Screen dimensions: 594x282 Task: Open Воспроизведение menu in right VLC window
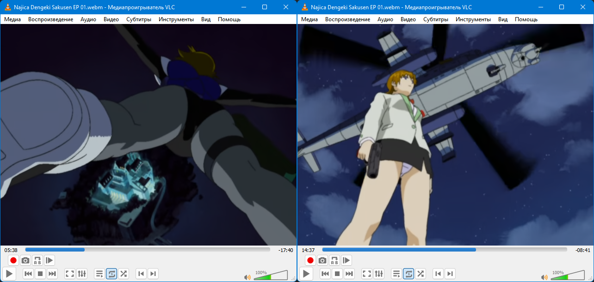pyautogui.click(x=348, y=19)
